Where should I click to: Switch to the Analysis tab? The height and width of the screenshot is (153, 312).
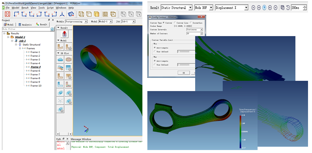[x=25, y=25]
